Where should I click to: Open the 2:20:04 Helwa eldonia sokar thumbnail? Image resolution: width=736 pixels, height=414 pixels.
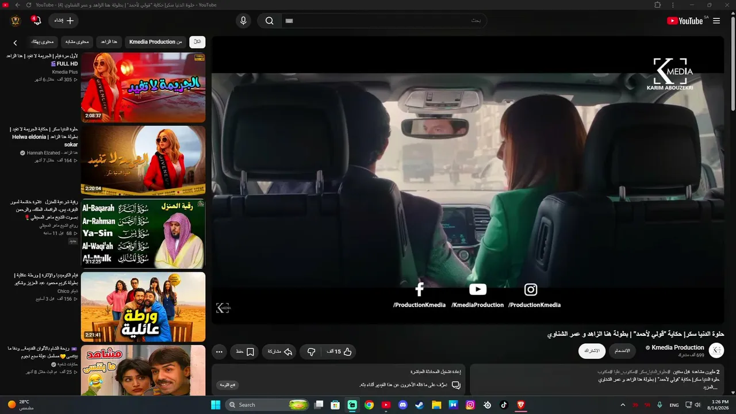pyautogui.click(x=143, y=160)
